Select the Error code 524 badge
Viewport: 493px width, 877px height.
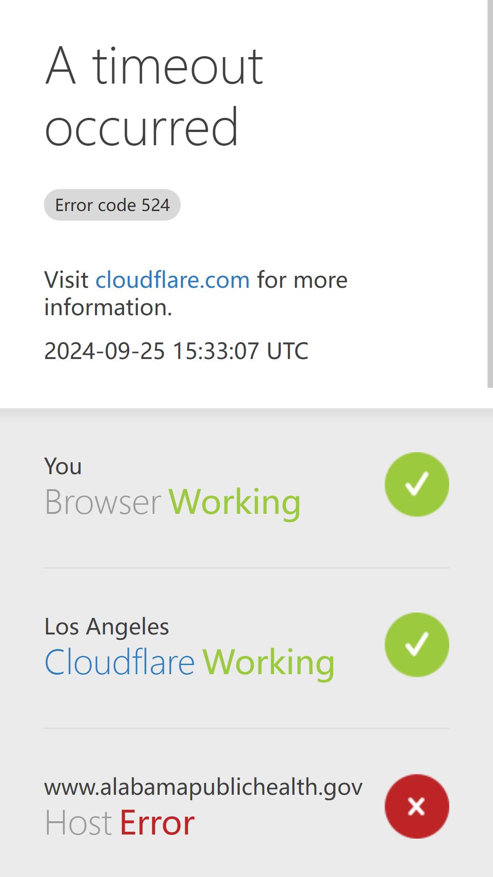(112, 205)
